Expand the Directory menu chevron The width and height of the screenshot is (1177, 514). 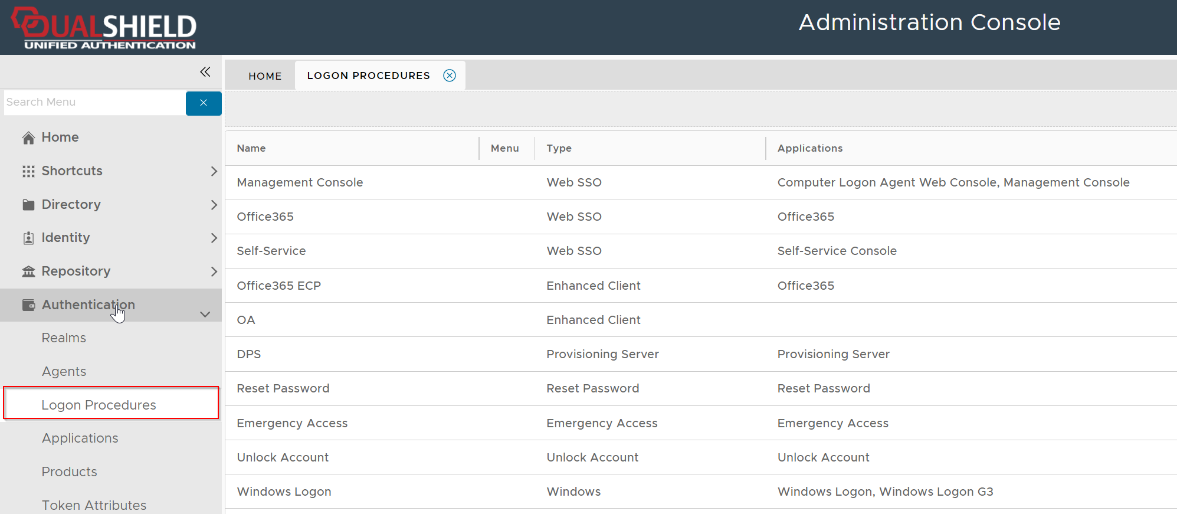[x=214, y=205]
